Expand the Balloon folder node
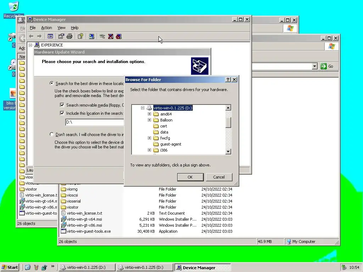The height and width of the screenshot is (272, 363). pyautogui.click(x=149, y=120)
